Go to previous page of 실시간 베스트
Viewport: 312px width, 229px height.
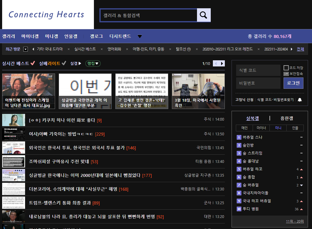click(x=215, y=63)
